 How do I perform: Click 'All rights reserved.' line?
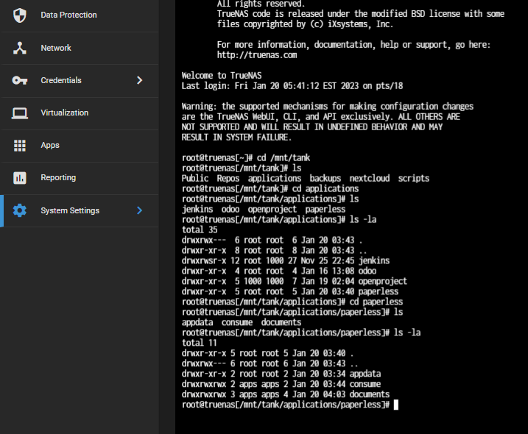click(261, 4)
